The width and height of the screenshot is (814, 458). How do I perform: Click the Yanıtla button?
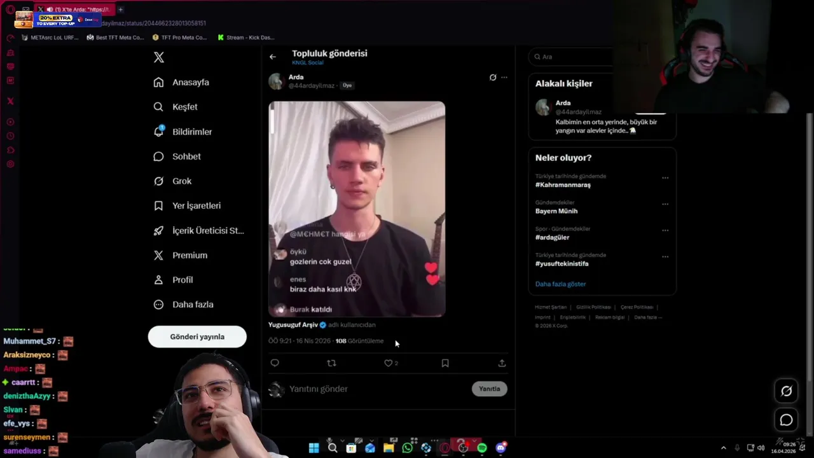[x=490, y=389]
